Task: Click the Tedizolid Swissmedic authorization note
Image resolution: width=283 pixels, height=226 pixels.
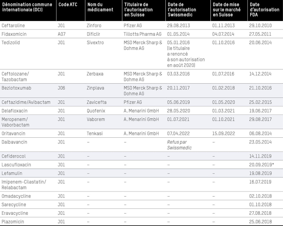Action: (x=186, y=57)
